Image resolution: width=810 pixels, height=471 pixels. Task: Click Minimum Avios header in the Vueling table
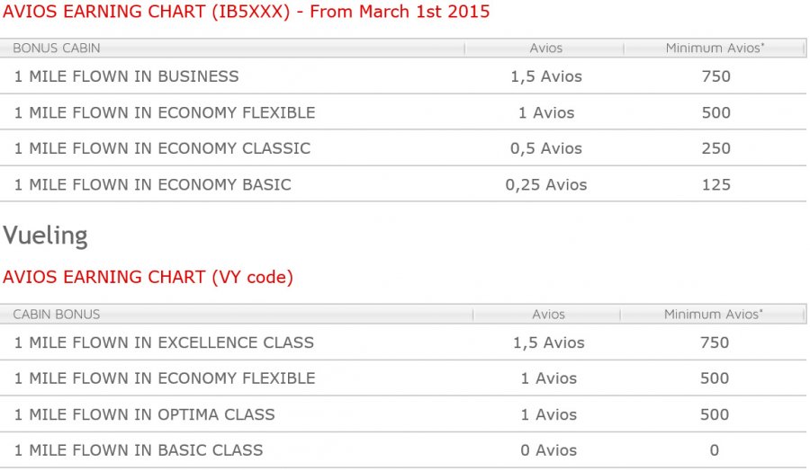coord(714,315)
